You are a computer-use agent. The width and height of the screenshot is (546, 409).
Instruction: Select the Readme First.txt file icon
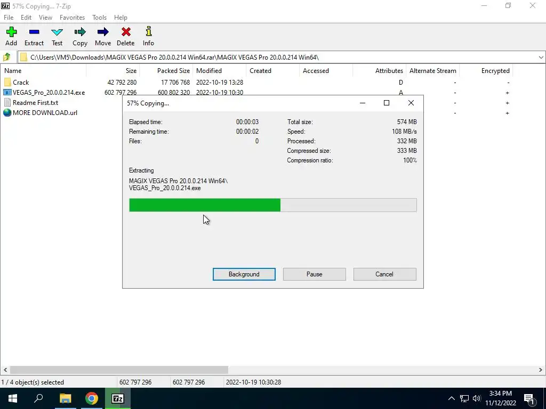pos(7,103)
